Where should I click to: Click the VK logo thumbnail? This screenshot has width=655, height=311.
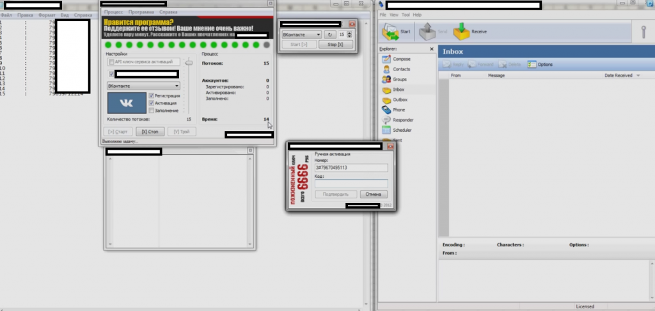tap(127, 103)
